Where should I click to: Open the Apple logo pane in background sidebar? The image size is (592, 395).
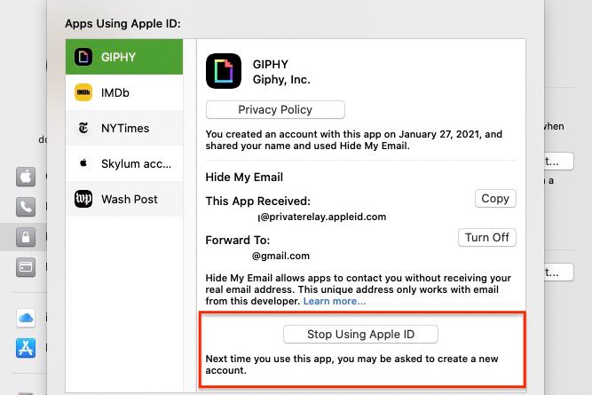coord(26,177)
